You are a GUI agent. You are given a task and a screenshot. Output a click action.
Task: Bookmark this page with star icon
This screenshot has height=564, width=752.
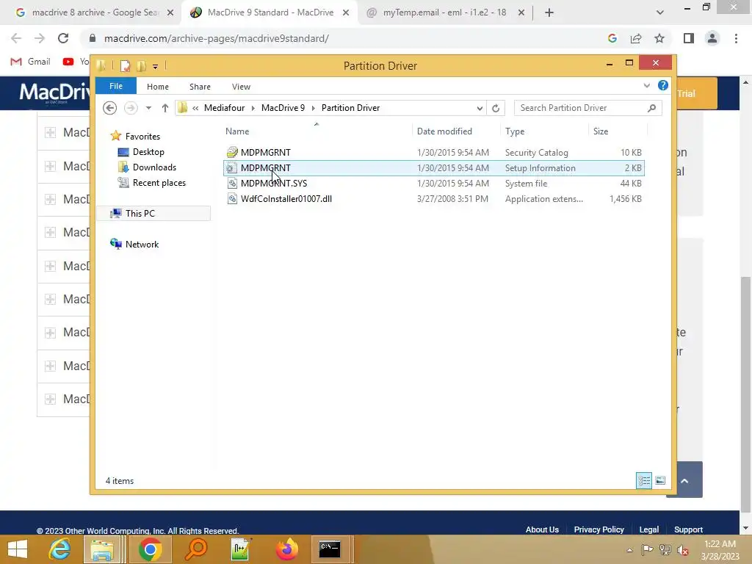point(659,38)
